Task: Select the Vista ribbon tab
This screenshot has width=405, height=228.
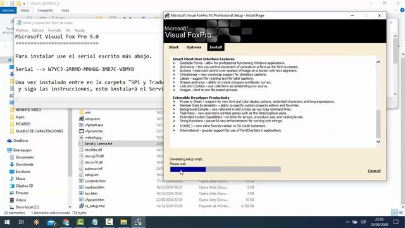Action: click(65, 10)
